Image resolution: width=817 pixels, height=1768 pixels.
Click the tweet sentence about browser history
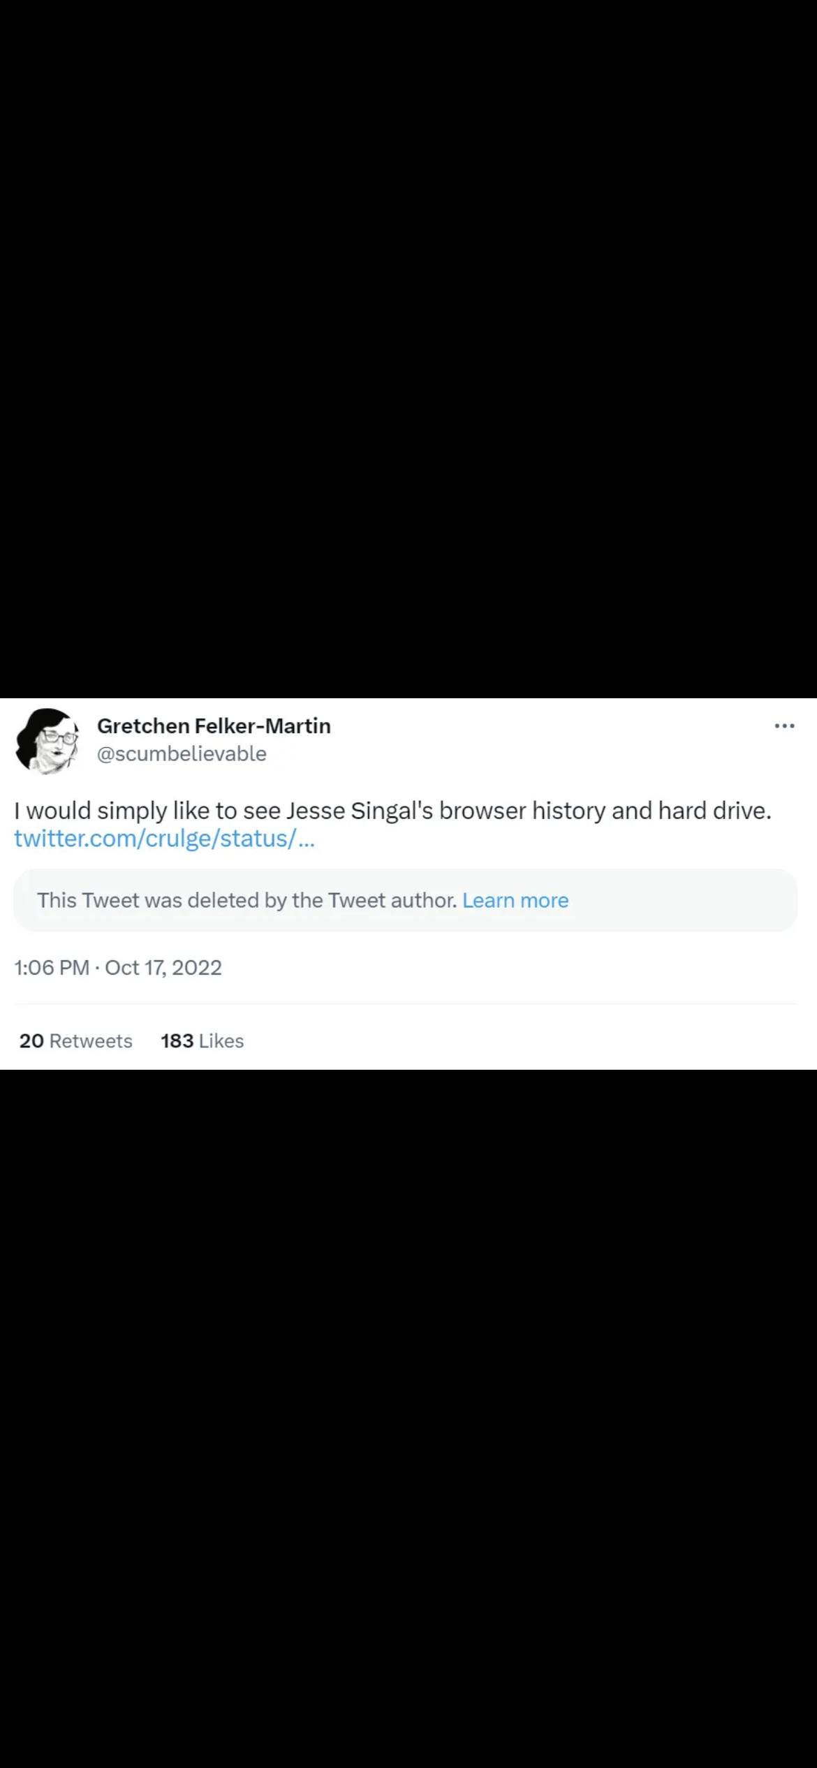coord(392,811)
